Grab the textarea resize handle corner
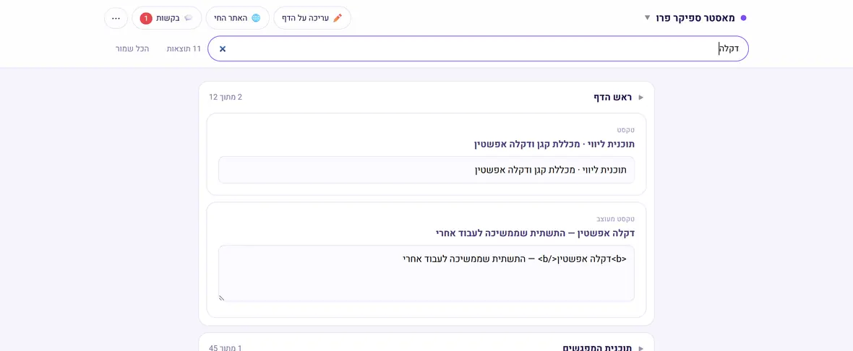This screenshot has height=351, width=853. tap(222, 298)
